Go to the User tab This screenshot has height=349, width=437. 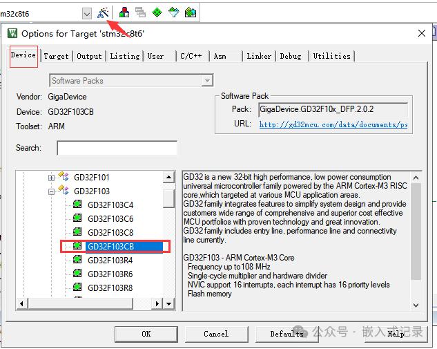(x=155, y=57)
